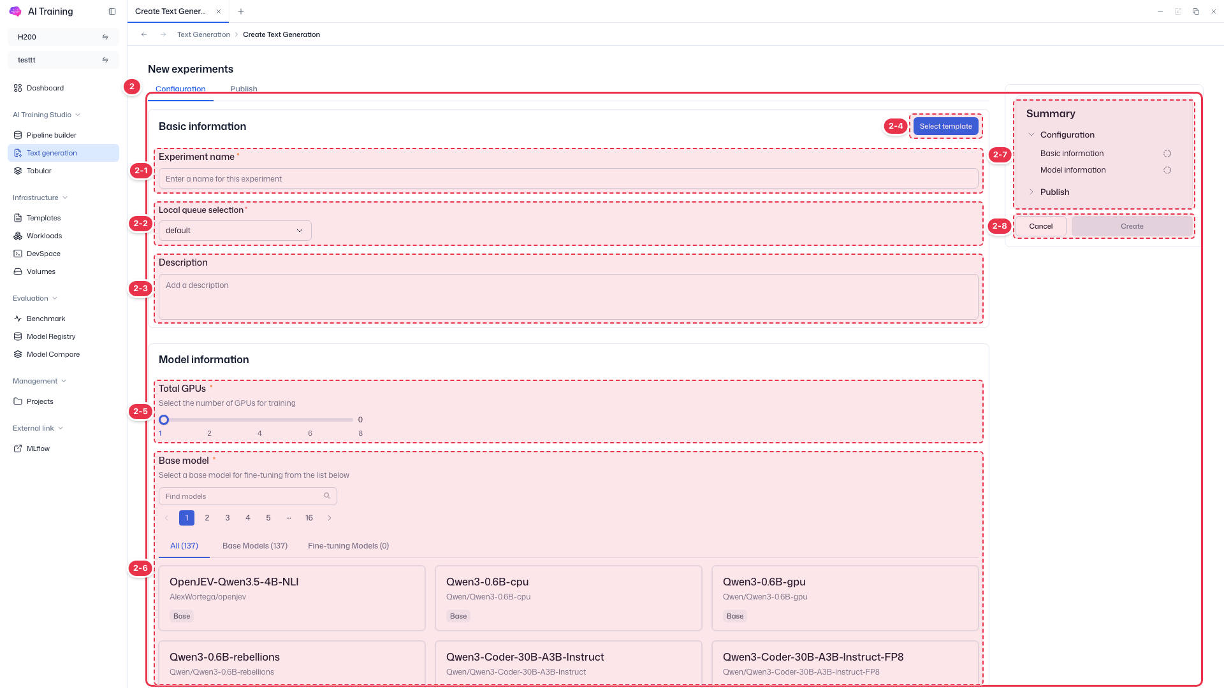Select the Base Models (137) tab
This screenshot has width=1224, height=688.
tap(255, 546)
